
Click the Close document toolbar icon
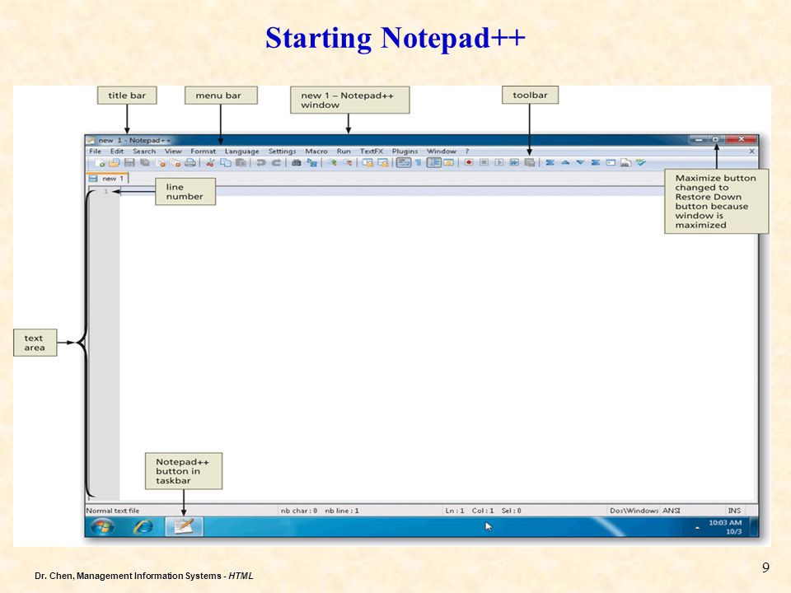tap(161, 163)
